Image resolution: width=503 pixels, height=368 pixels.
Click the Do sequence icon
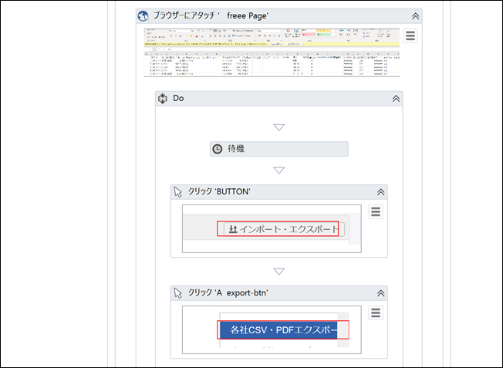pos(163,99)
